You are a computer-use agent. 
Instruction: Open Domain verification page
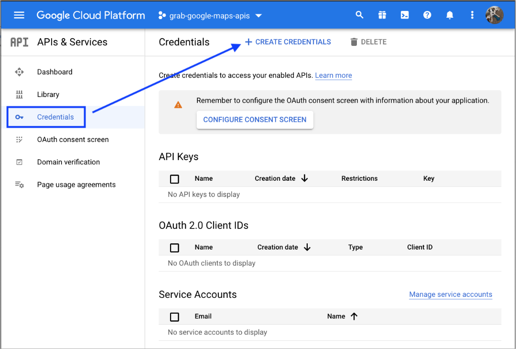point(68,162)
